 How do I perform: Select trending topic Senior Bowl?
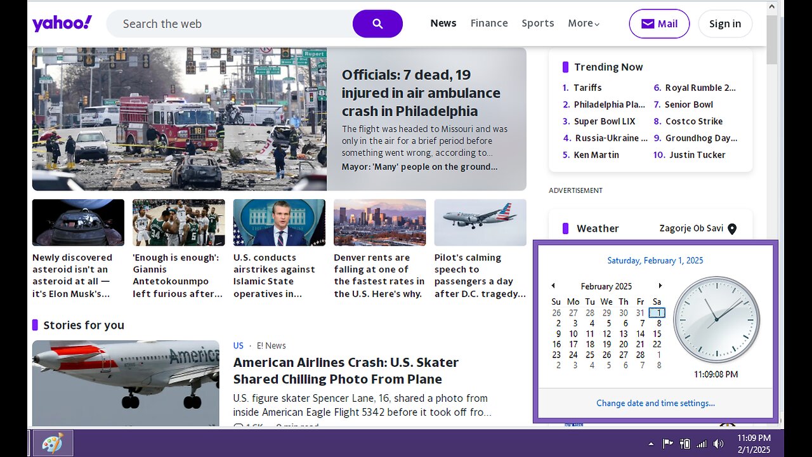click(689, 105)
